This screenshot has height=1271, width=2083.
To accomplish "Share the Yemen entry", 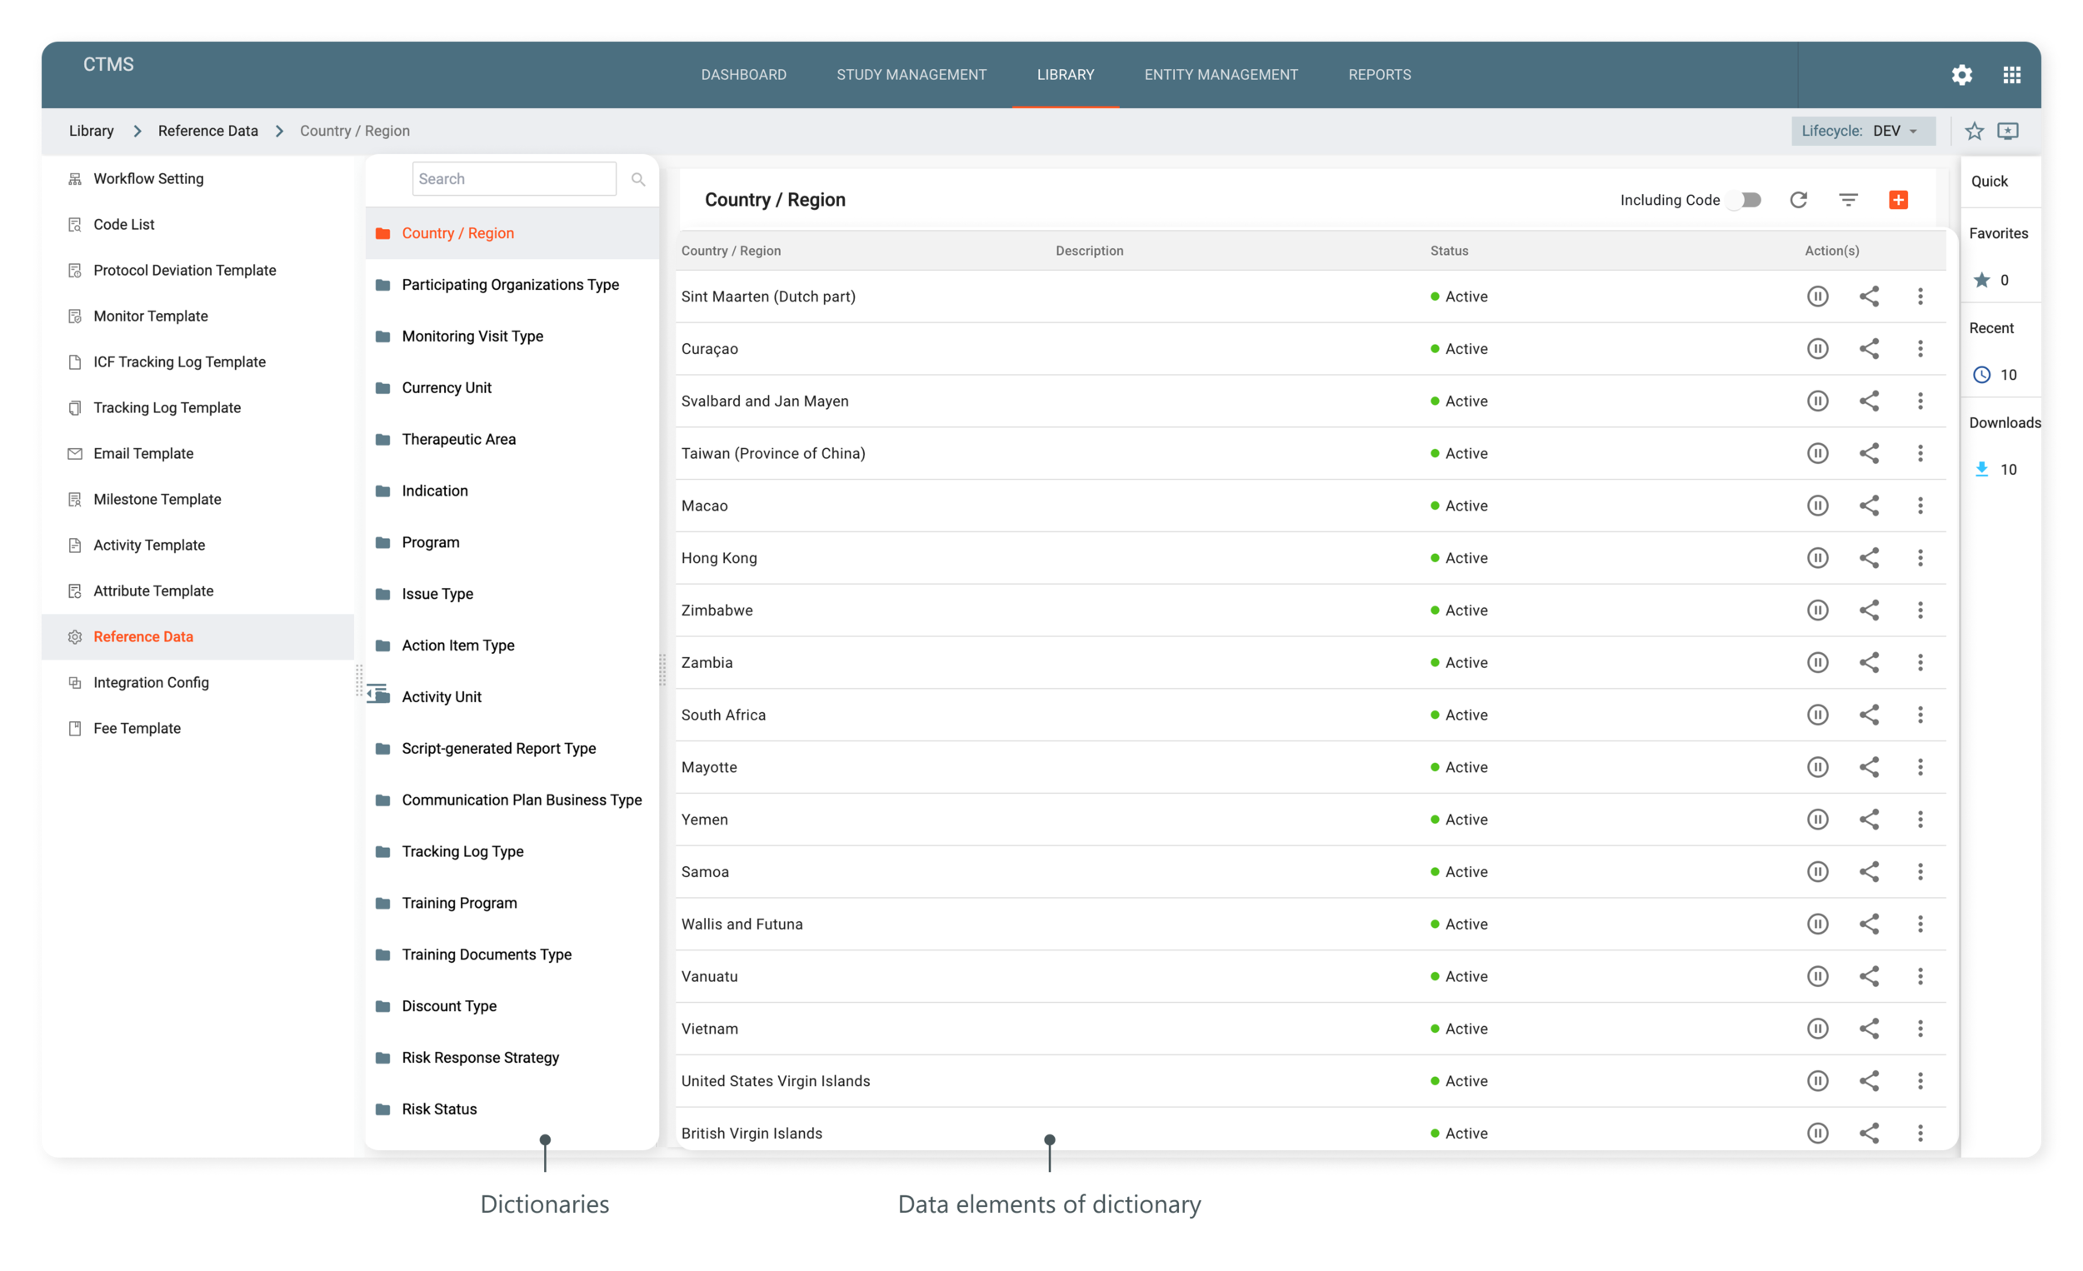I will coord(1869,820).
